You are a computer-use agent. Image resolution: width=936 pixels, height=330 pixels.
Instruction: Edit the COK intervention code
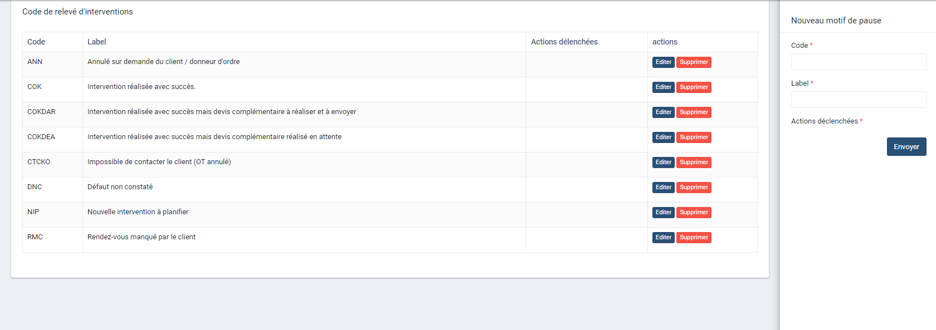(x=663, y=87)
